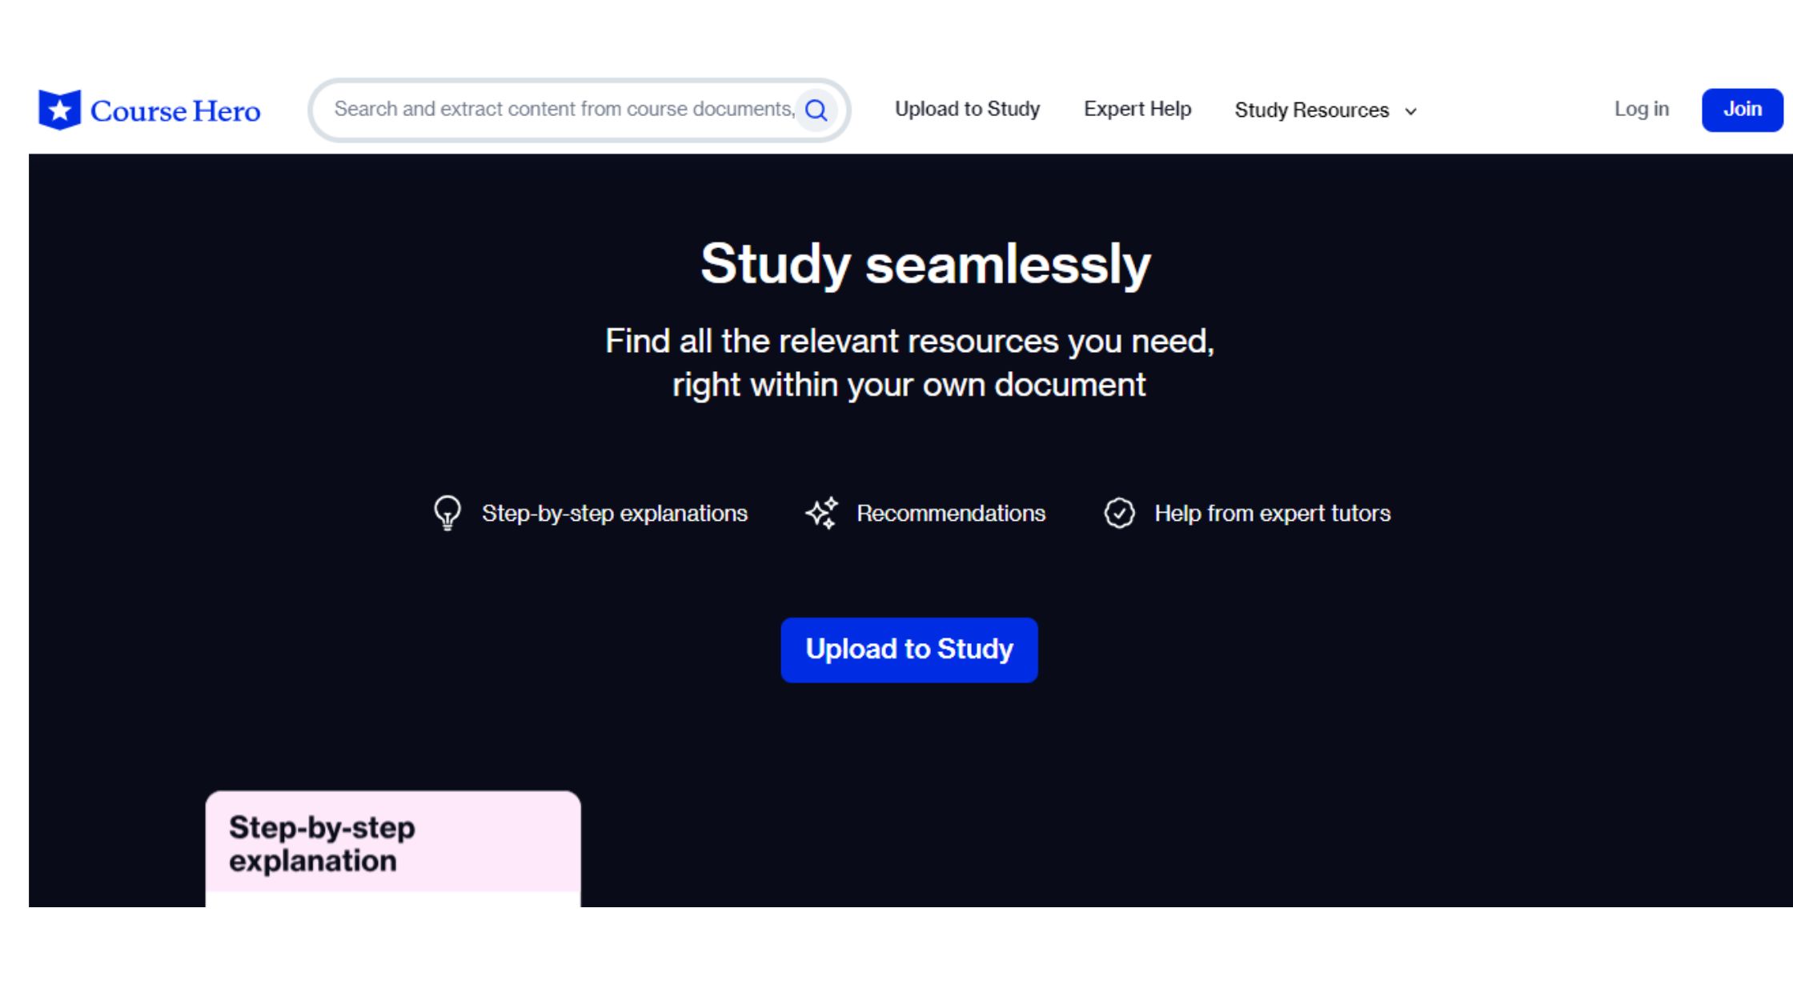Open the Expert Help menu item

1137,109
